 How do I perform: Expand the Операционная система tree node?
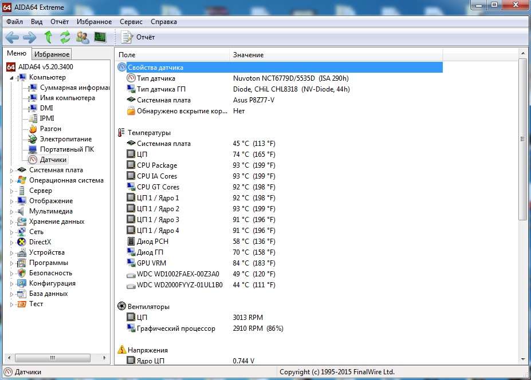[x=11, y=181]
